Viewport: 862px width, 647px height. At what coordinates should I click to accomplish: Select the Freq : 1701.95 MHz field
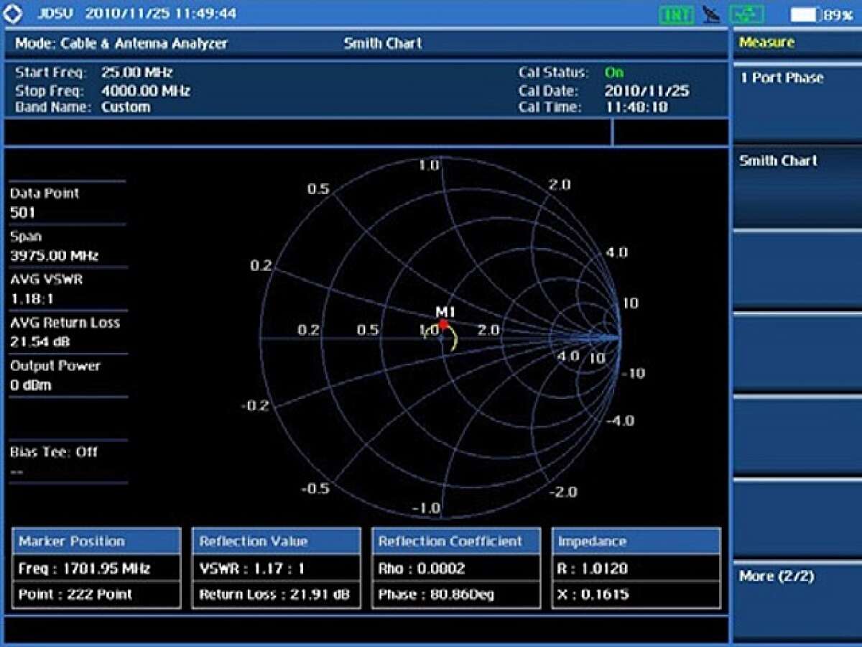(96, 568)
